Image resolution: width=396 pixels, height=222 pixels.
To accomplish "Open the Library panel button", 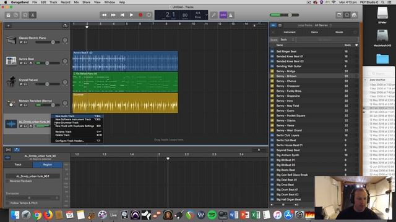I will point(8,15).
